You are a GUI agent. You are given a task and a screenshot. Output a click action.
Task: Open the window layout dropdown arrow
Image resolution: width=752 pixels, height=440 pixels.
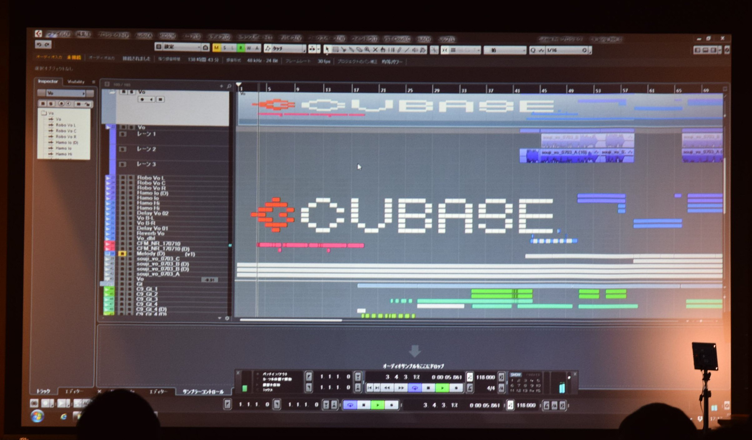coord(720,50)
